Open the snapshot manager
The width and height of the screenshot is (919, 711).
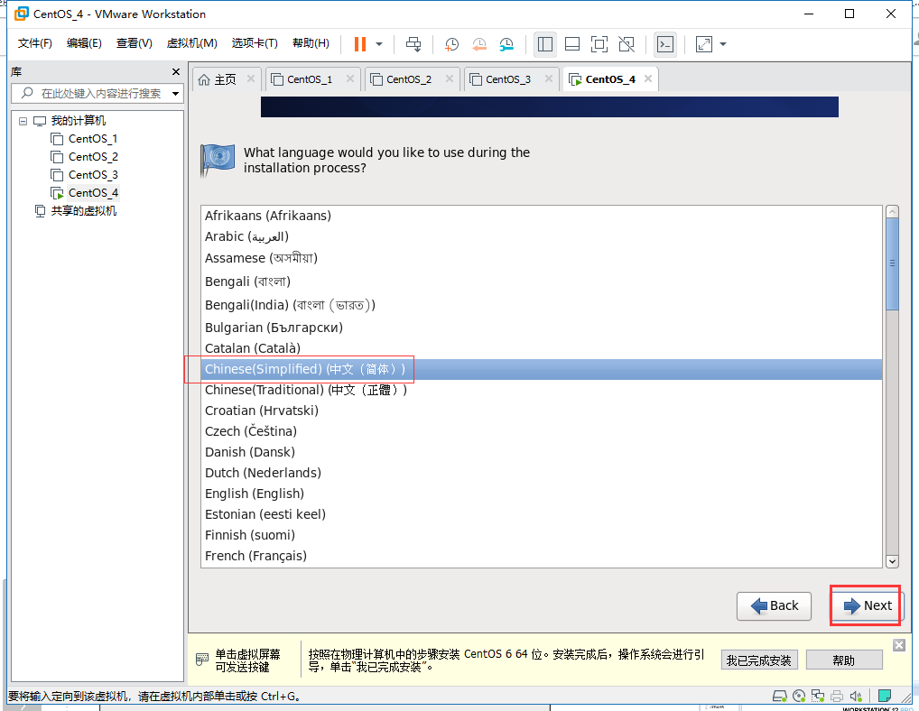(506, 44)
